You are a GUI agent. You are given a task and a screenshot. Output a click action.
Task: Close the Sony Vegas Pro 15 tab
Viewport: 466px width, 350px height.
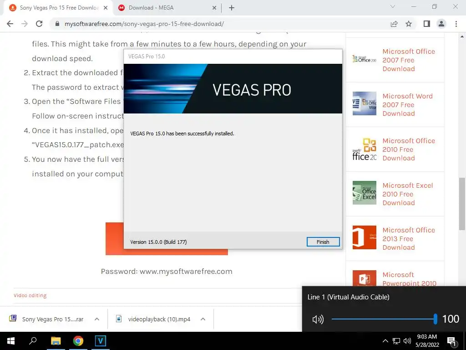106,8
